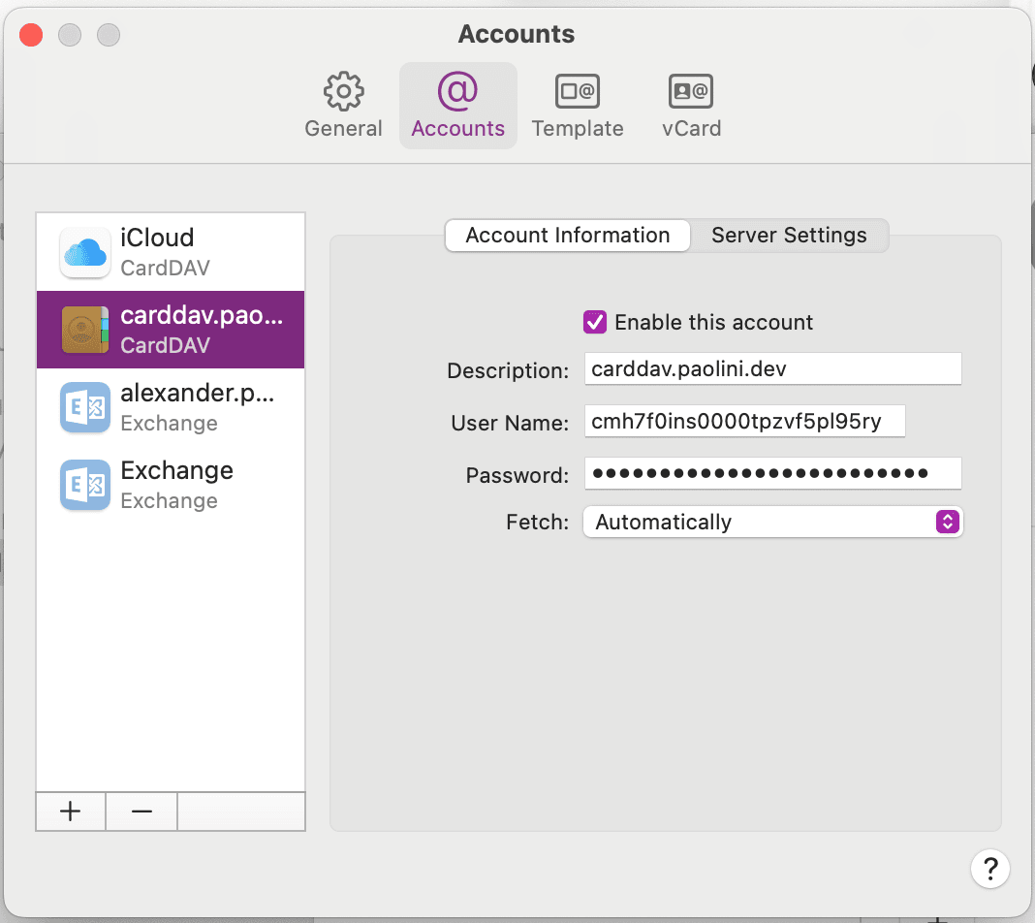Click the Fetch stepper arrows control
This screenshot has height=923, width=1035.
[947, 522]
